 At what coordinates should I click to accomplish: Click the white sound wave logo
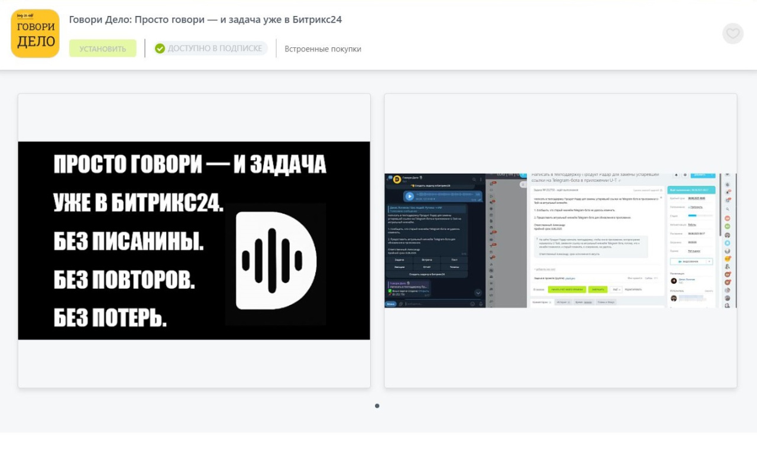[x=276, y=260]
